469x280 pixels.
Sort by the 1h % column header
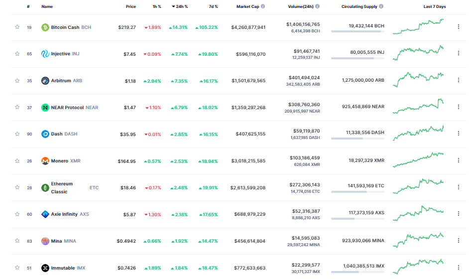point(157,6)
